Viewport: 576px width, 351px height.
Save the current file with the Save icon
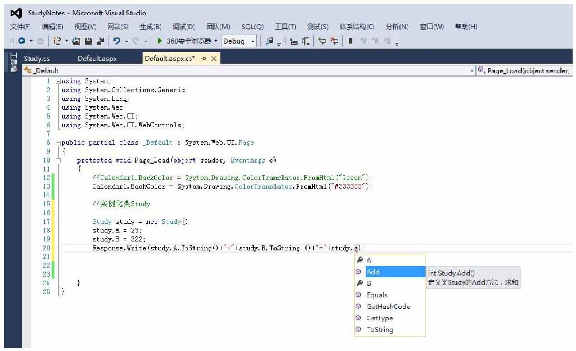pos(88,41)
